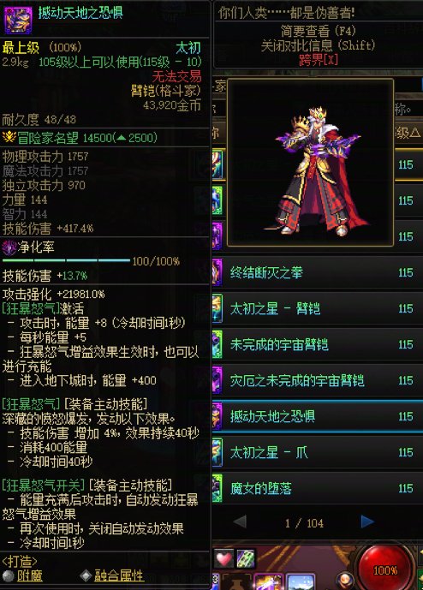Click the character avatar preview thumbnail

tap(311, 163)
